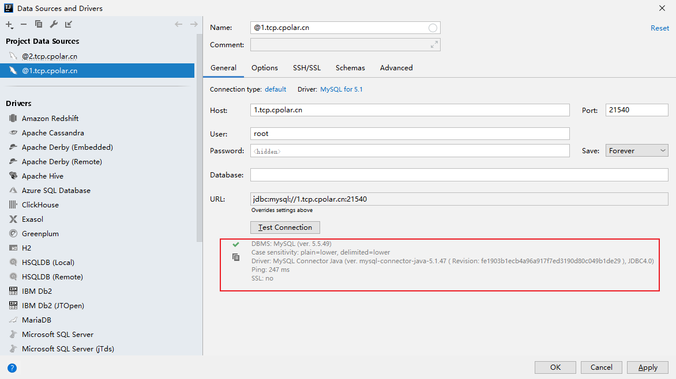Screen dimensions: 676x379
Task: Click into the Password field
Action: 410,151
